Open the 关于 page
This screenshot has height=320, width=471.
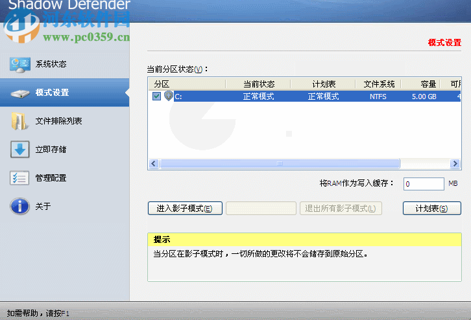tap(65, 207)
